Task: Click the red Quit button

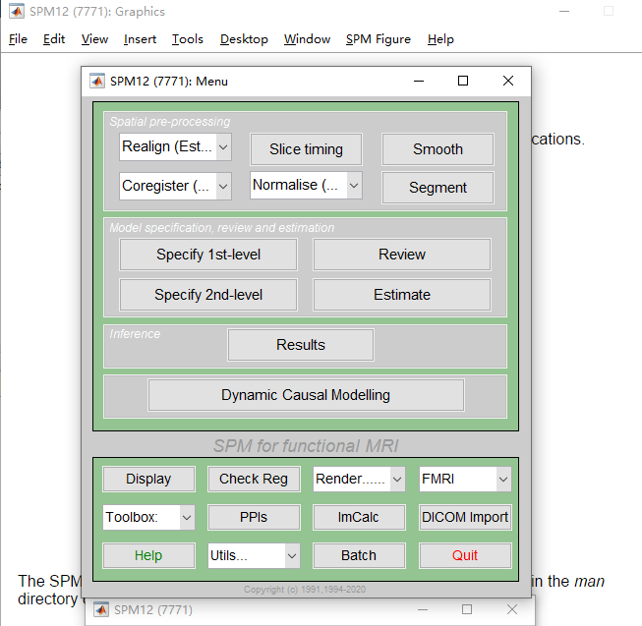Action: point(465,555)
